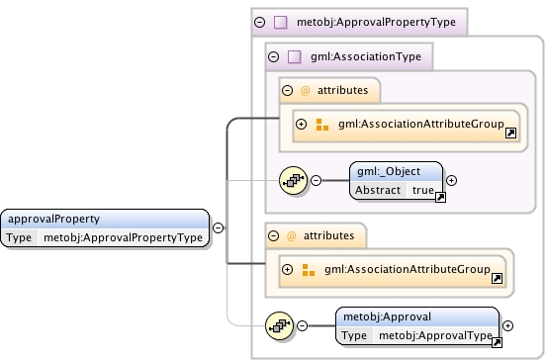This screenshot has width=545, height=360.
Task: Select the gml:AssociationType header label
Action: pyautogui.click(x=366, y=56)
